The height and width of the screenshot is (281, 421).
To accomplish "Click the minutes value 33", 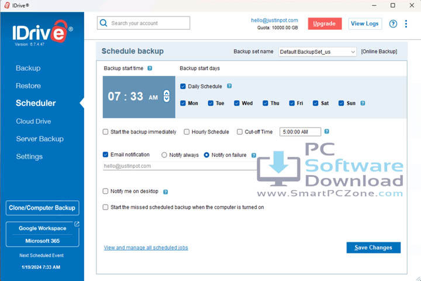I will (x=137, y=96).
